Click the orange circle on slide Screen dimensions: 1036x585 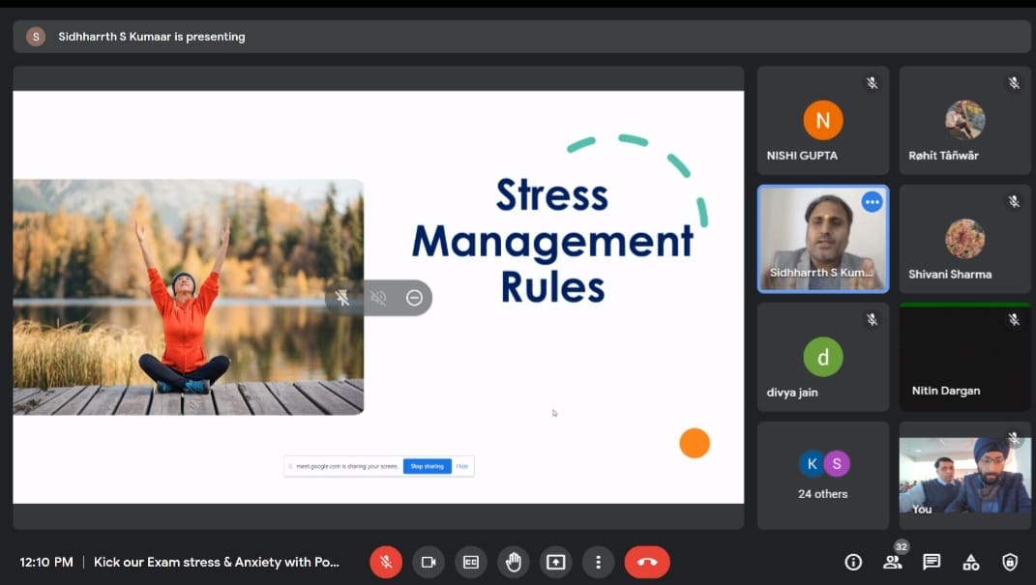coord(695,443)
